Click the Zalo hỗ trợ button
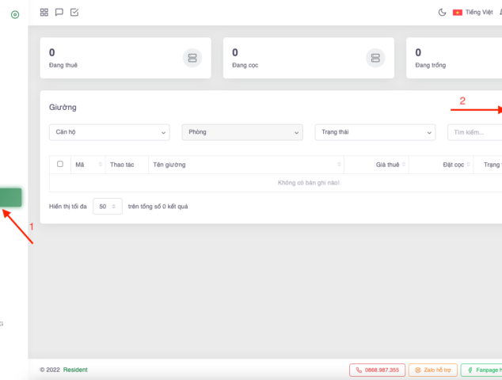Screen dimensions: 502x380 point(432,370)
